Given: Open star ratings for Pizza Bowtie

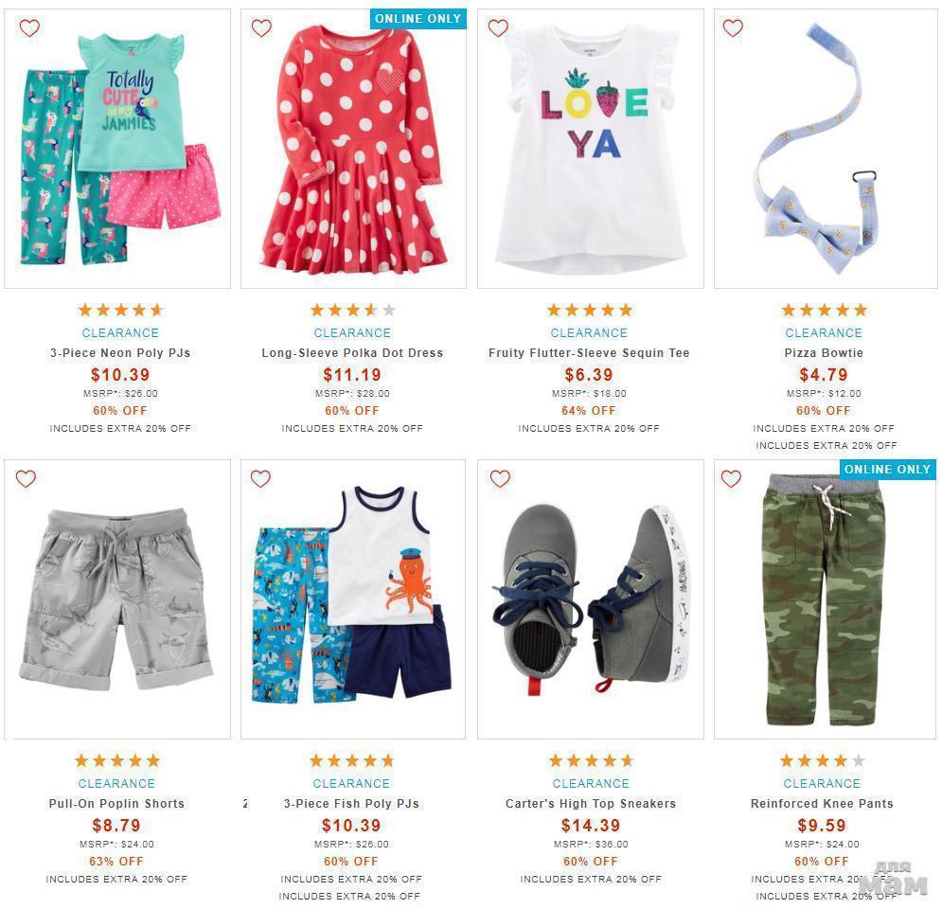Looking at the screenshot, I should (x=824, y=310).
